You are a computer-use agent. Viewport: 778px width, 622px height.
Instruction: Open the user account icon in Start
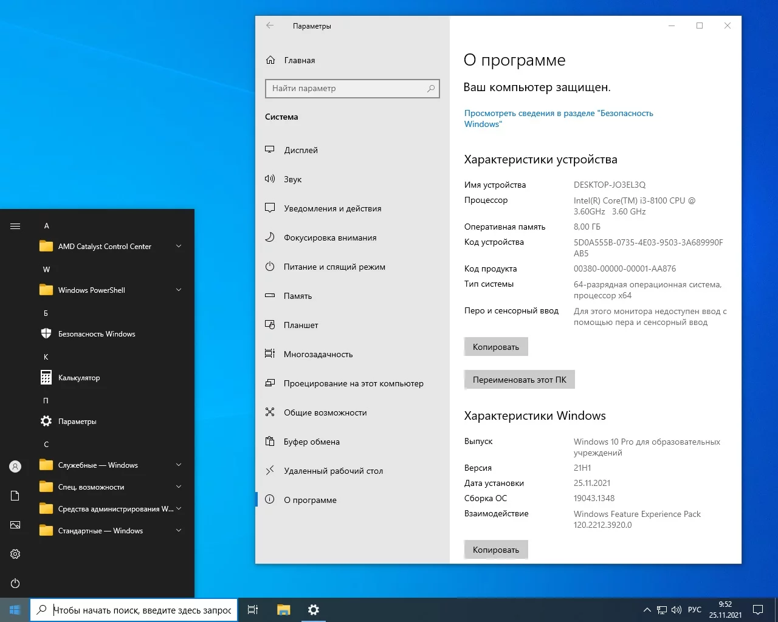click(x=15, y=466)
